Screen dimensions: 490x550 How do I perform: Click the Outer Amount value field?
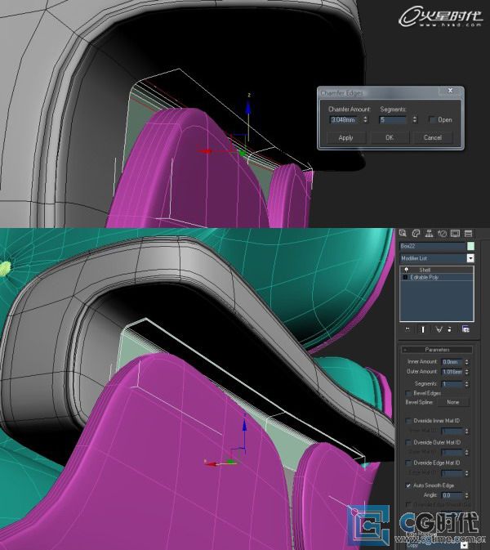(x=452, y=372)
